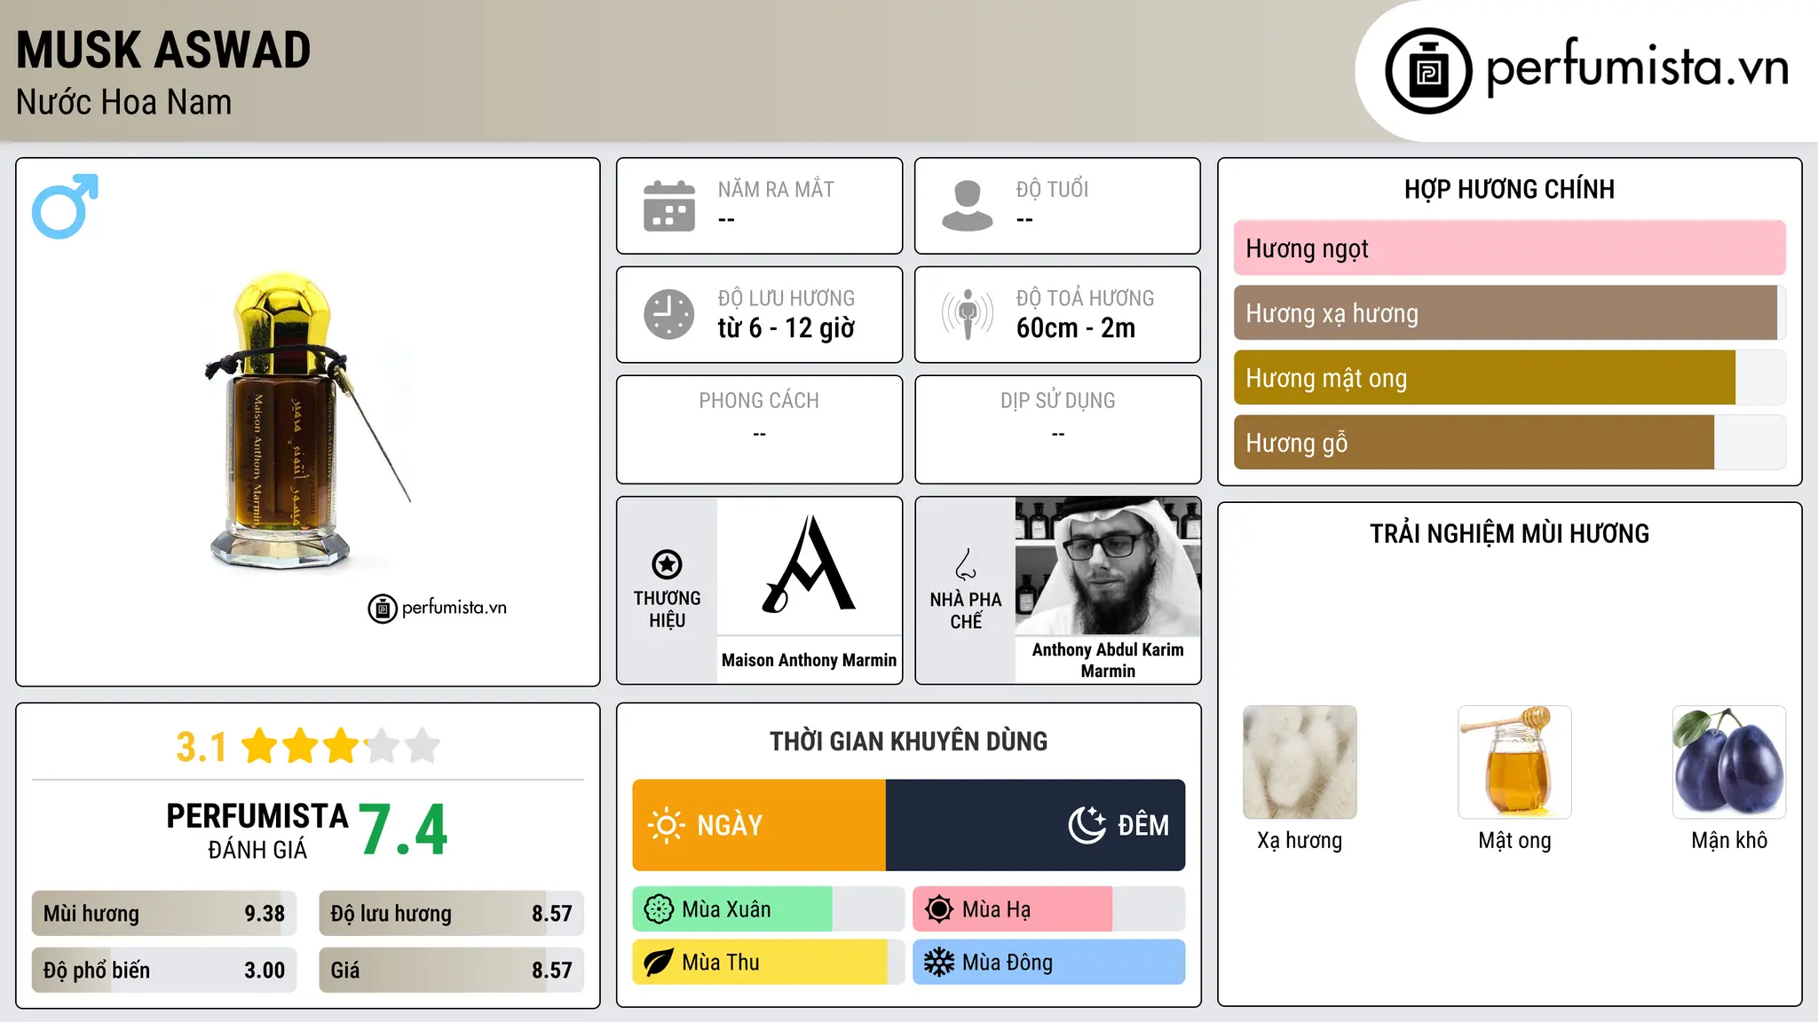Viewport: 1818px width, 1022px height.
Task: Click the moon icon in the Đêm bar
Action: pyautogui.click(x=1087, y=825)
